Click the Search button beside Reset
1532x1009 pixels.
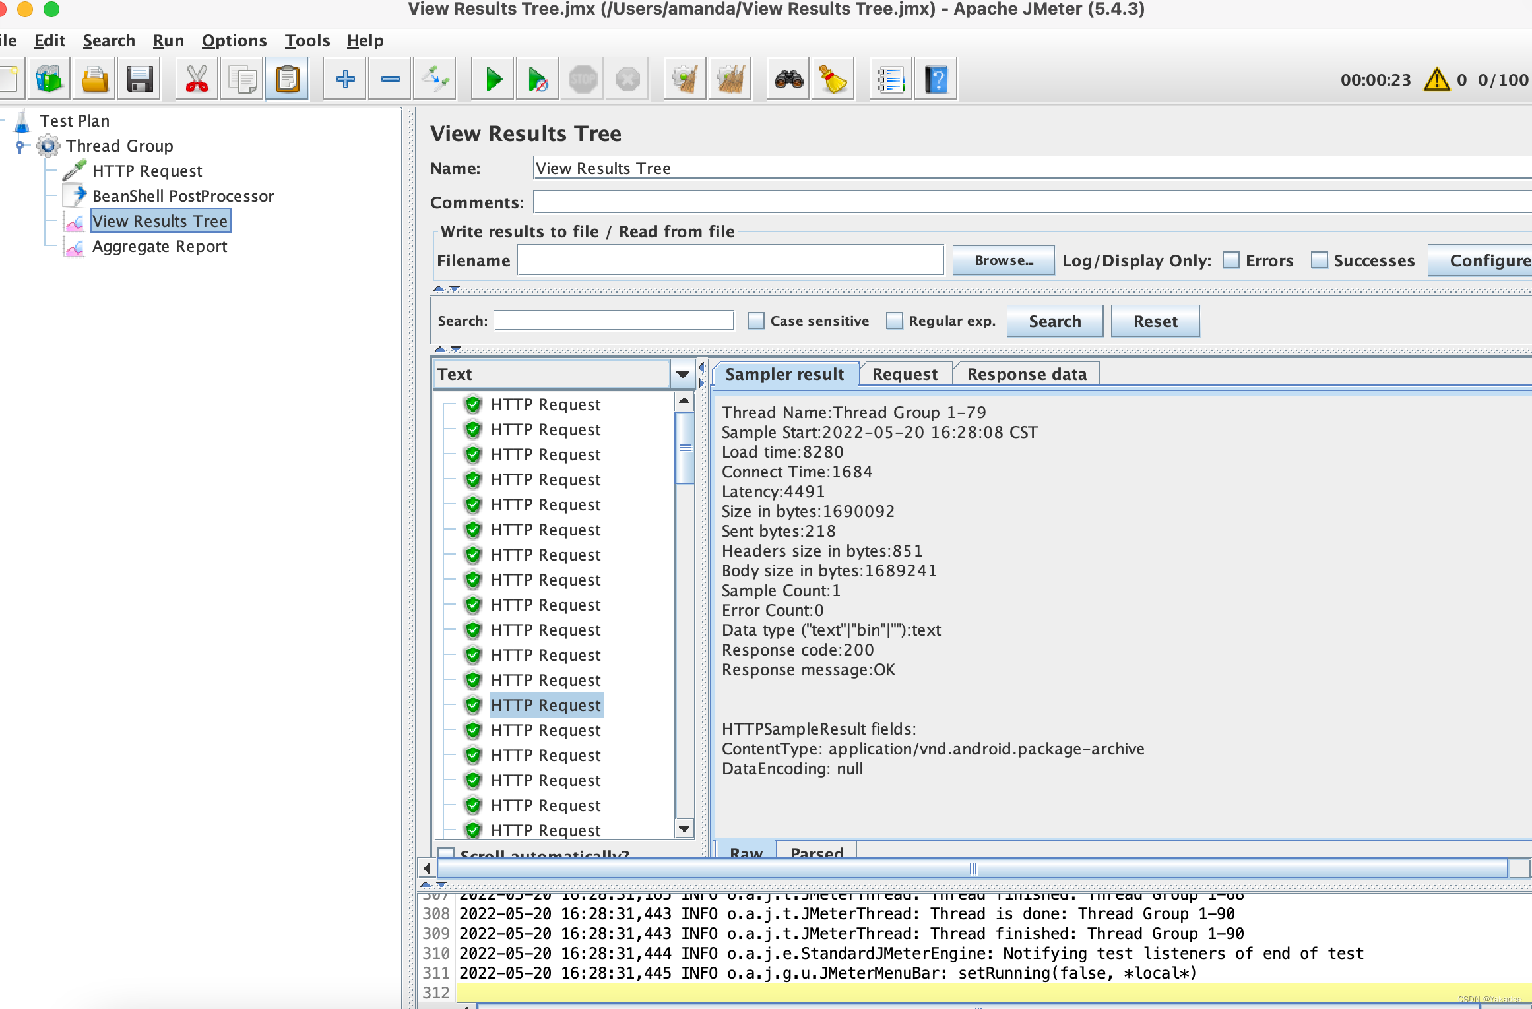1054,321
